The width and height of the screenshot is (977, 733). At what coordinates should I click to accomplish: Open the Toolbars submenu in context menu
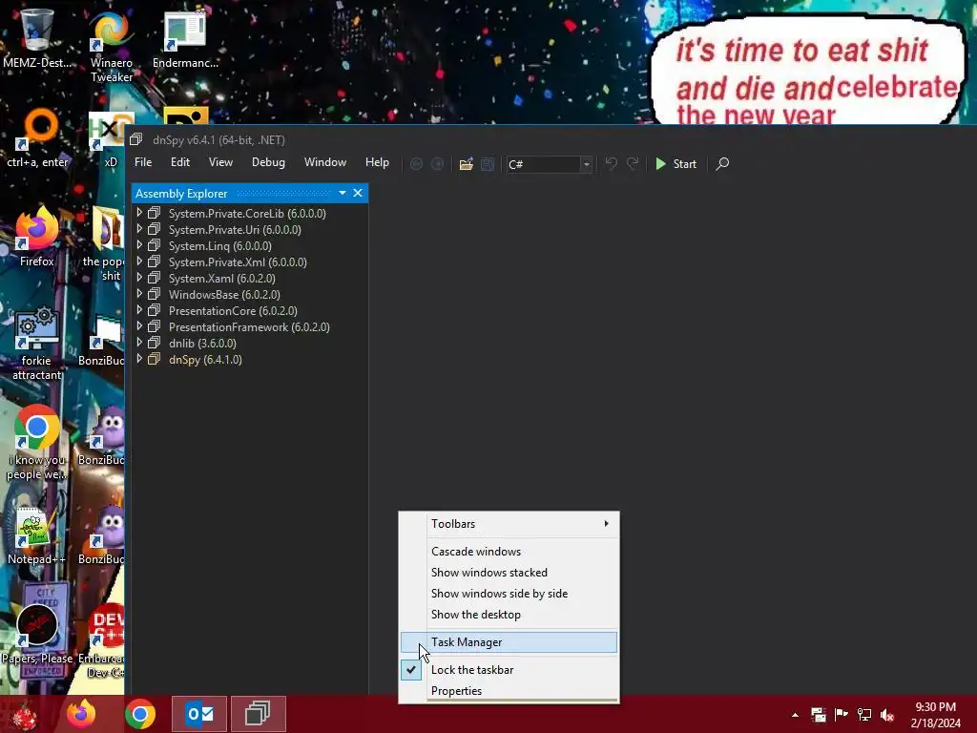[x=509, y=524]
